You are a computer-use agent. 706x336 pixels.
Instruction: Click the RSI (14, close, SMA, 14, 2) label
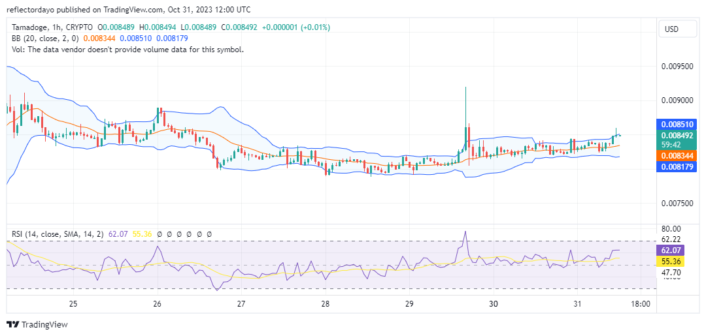pos(57,234)
